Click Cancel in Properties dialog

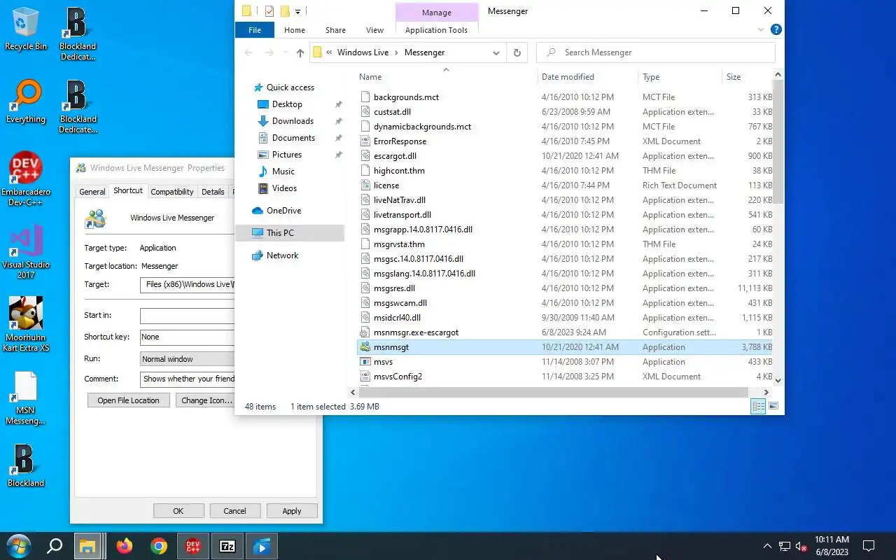pyautogui.click(x=234, y=511)
